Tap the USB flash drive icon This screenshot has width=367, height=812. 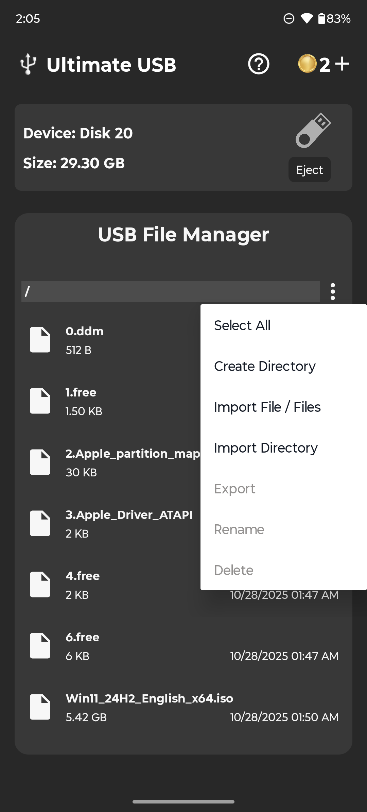pos(313,131)
